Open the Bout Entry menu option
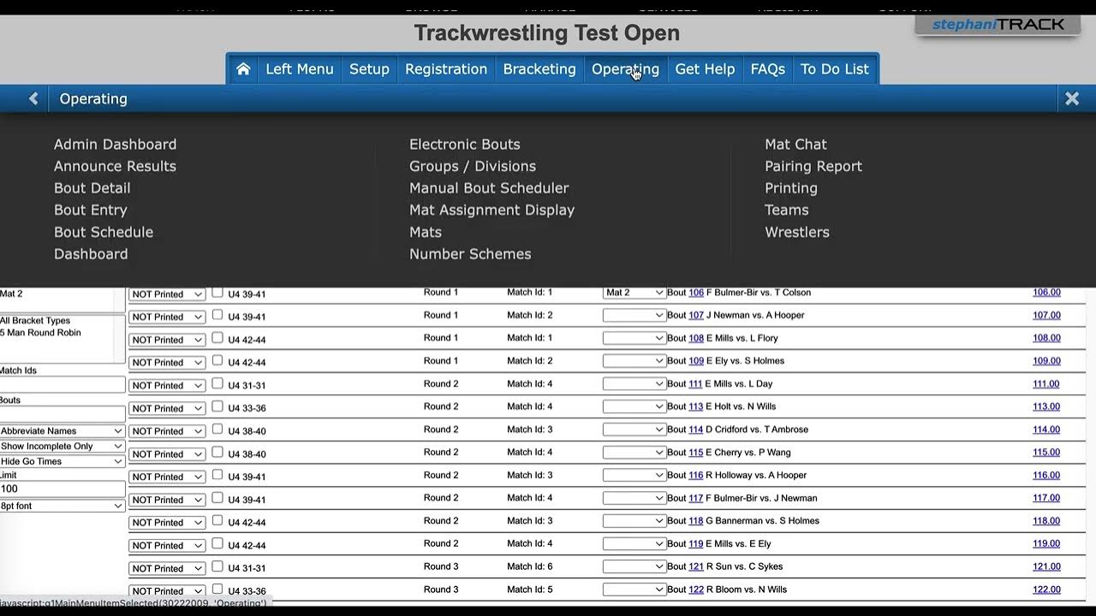This screenshot has width=1096, height=616. [90, 210]
